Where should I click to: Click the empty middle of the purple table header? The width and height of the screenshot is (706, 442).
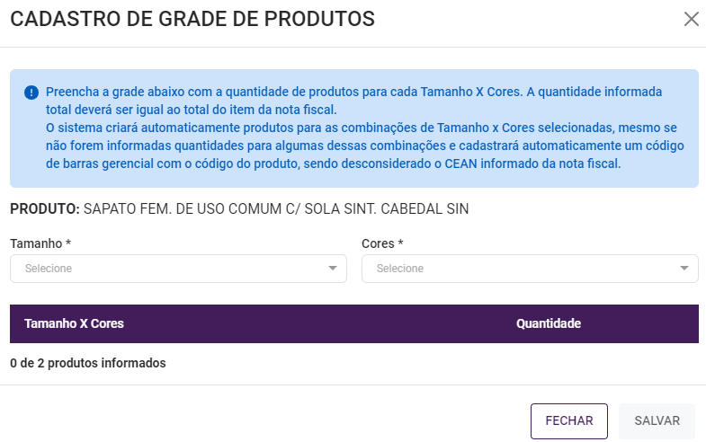315,323
